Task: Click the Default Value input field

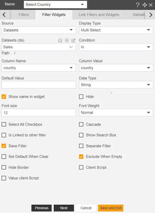Action: coord(39,85)
